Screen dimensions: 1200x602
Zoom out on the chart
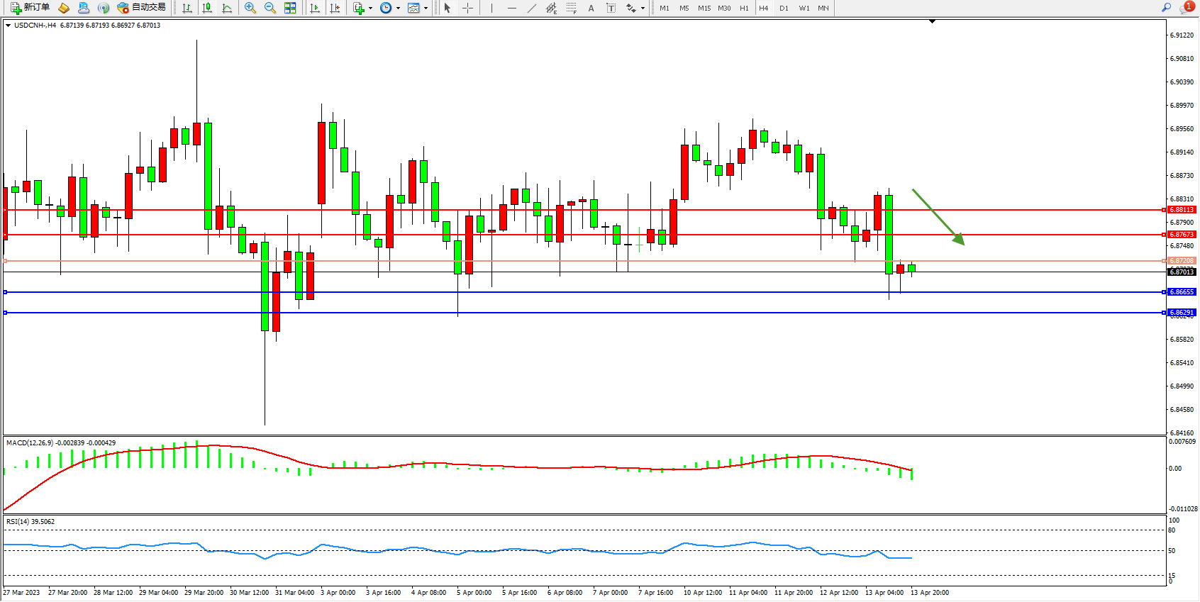[270, 8]
